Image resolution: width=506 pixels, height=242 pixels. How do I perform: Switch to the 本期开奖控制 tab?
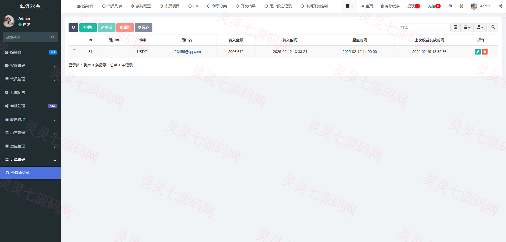click(314, 6)
